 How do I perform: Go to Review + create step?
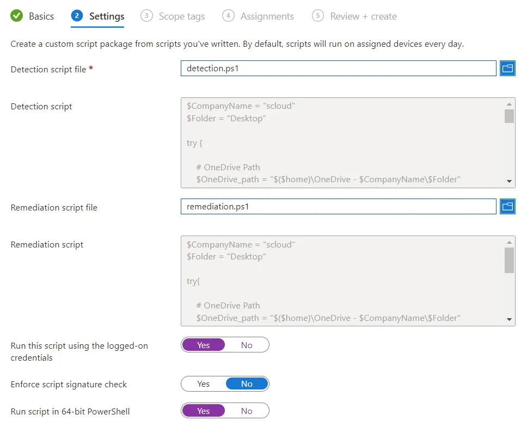click(x=363, y=16)
